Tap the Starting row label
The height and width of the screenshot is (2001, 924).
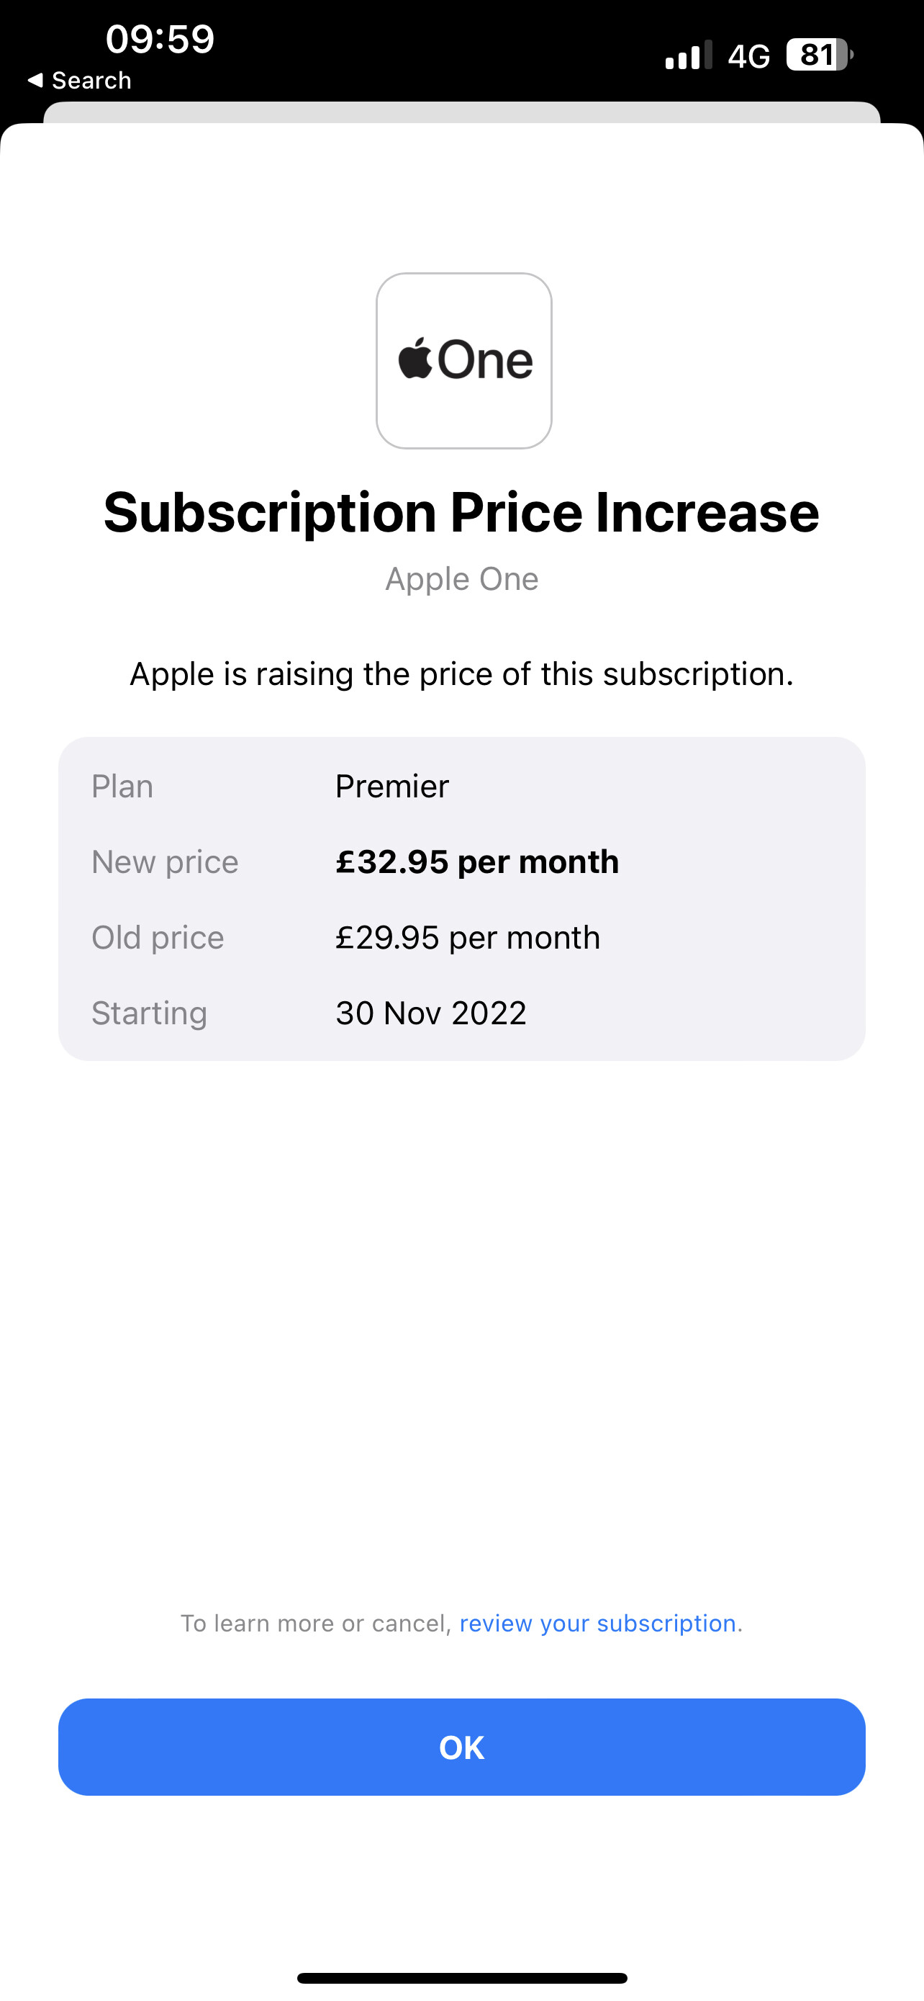[149, 1013]
